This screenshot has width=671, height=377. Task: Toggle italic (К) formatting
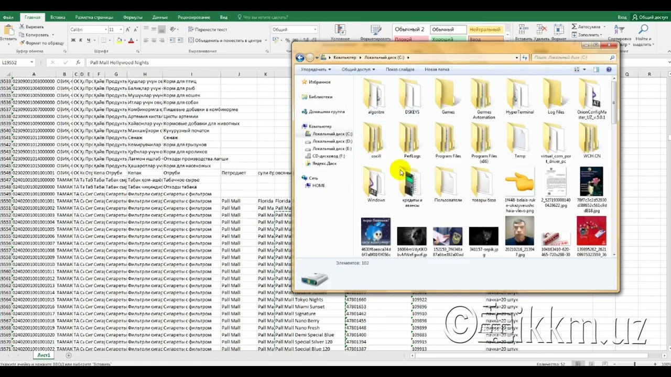point(81,40)
